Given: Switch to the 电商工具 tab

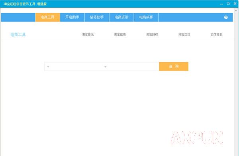Looking at the screenshot, I should coord(47,17).
